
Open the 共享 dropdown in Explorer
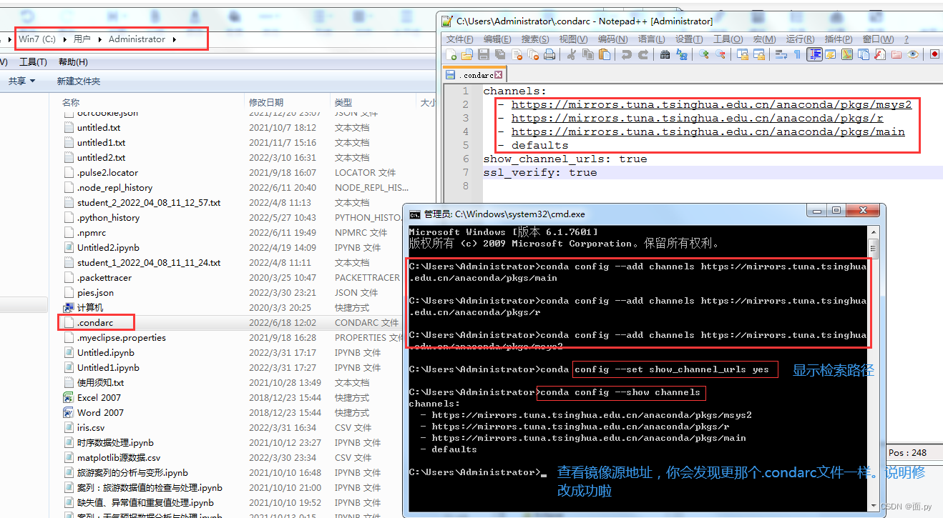click(x=21, y=81)
